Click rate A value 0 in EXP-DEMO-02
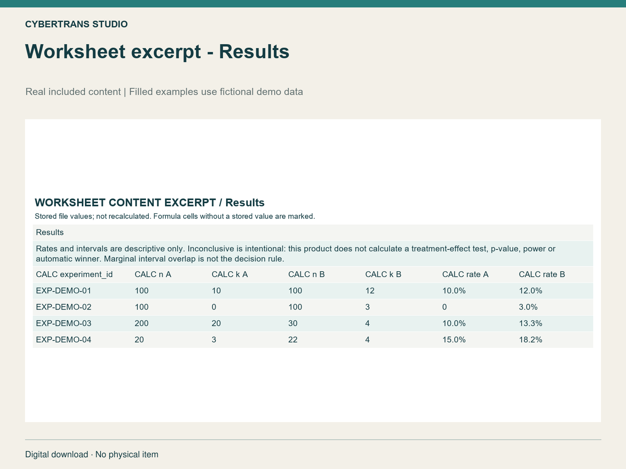 pos(444,307)
